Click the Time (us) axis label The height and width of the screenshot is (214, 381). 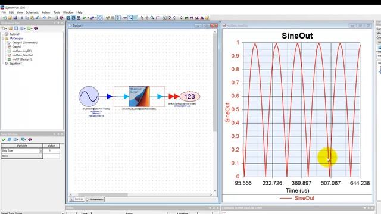(x=297, y=190)
